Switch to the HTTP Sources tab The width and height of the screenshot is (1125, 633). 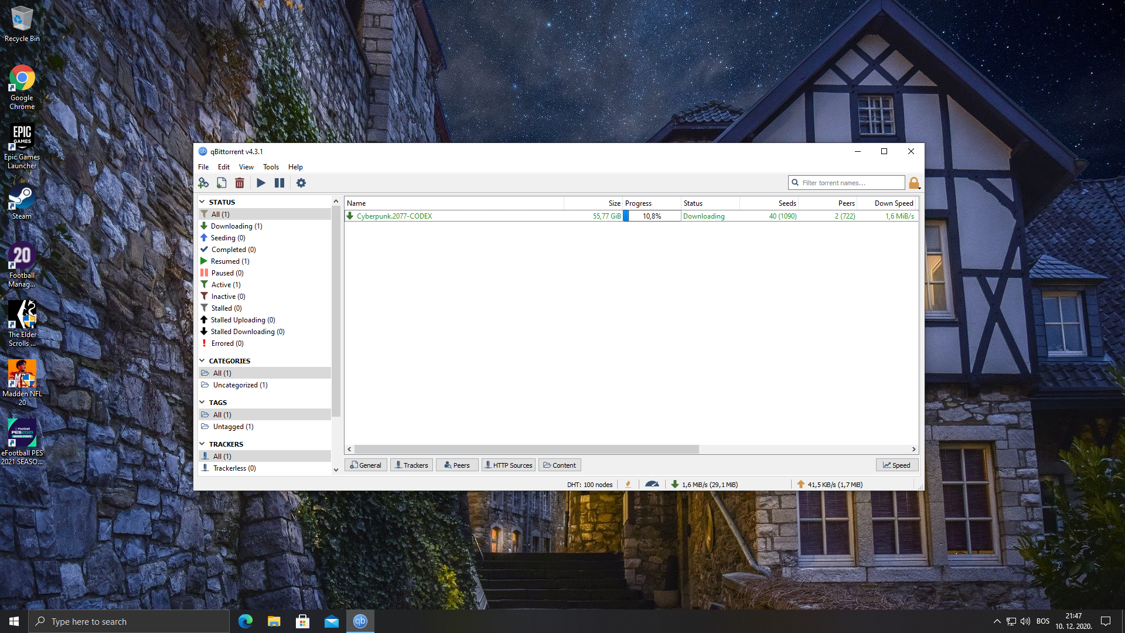point(508,465)
